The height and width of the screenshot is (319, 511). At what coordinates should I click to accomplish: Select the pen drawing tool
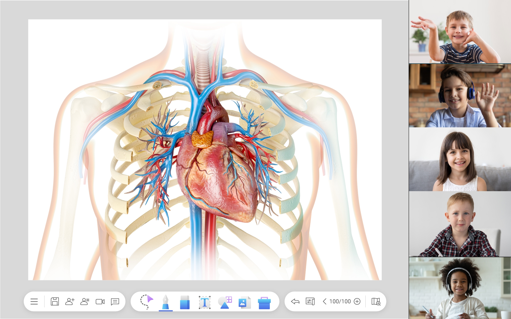tap(166, 302)
